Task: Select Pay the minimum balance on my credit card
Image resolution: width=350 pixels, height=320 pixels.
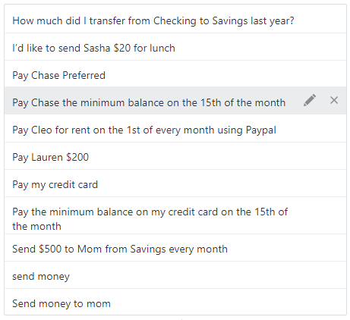Action: click(175, 215)
